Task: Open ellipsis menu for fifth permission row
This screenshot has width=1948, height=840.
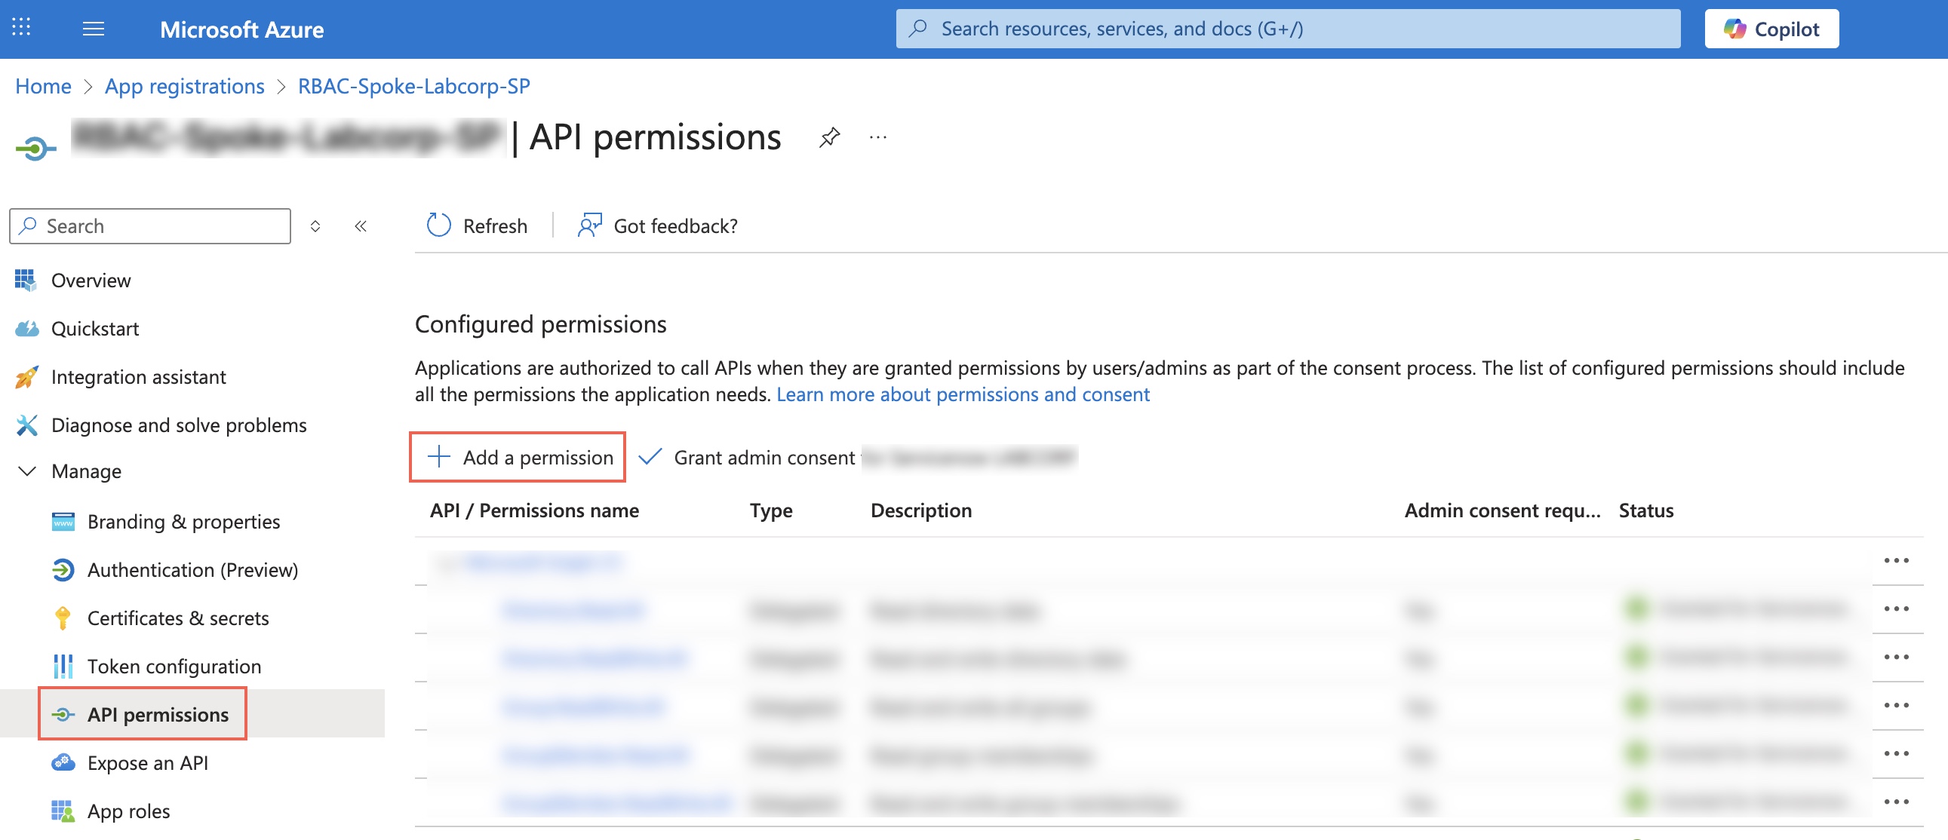Action: tap(1896, 802)
